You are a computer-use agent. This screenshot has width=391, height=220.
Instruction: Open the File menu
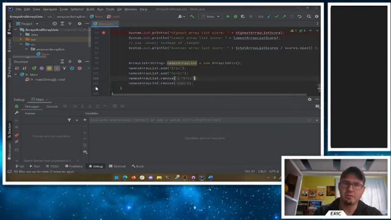[x=18, y=9]
